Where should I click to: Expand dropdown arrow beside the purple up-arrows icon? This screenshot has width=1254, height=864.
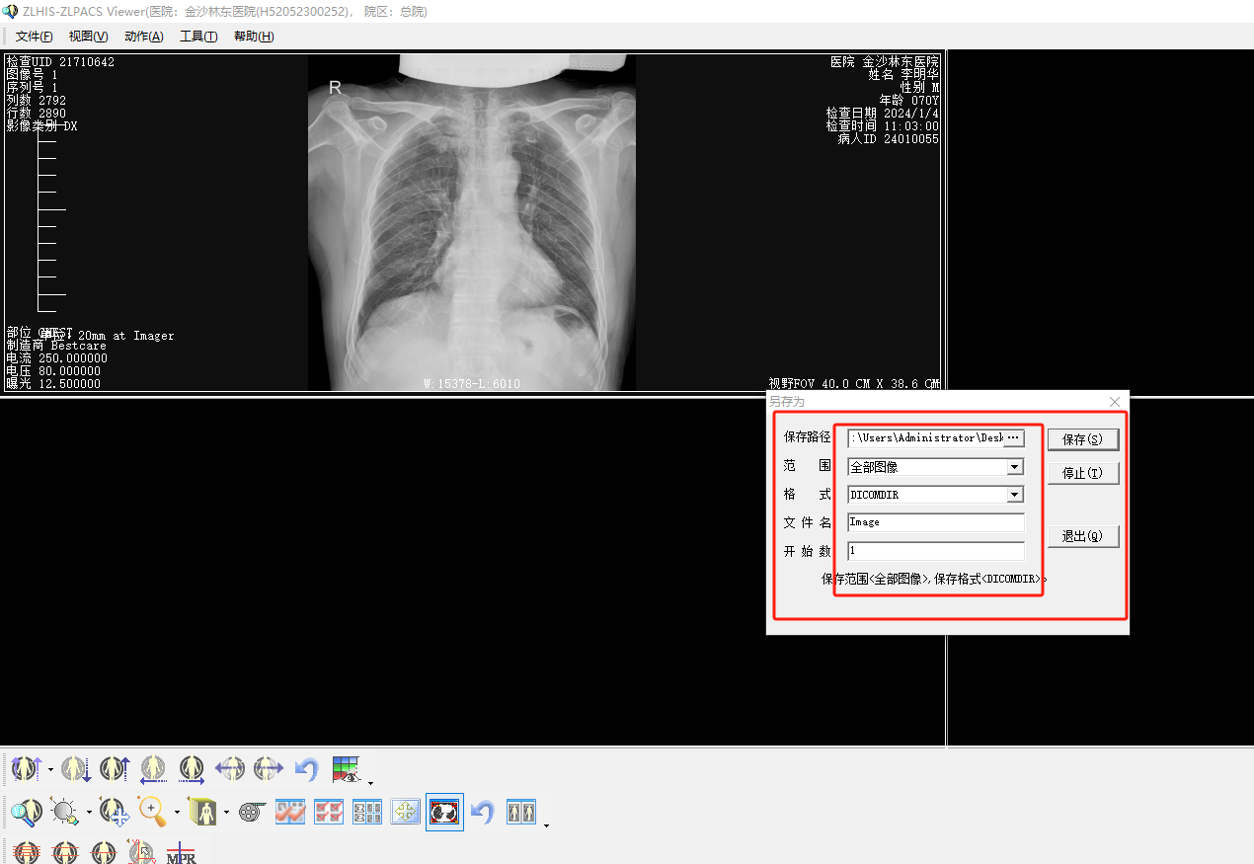coord(50,770)
